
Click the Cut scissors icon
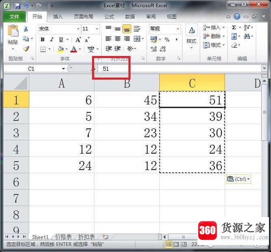click(26, 29)
